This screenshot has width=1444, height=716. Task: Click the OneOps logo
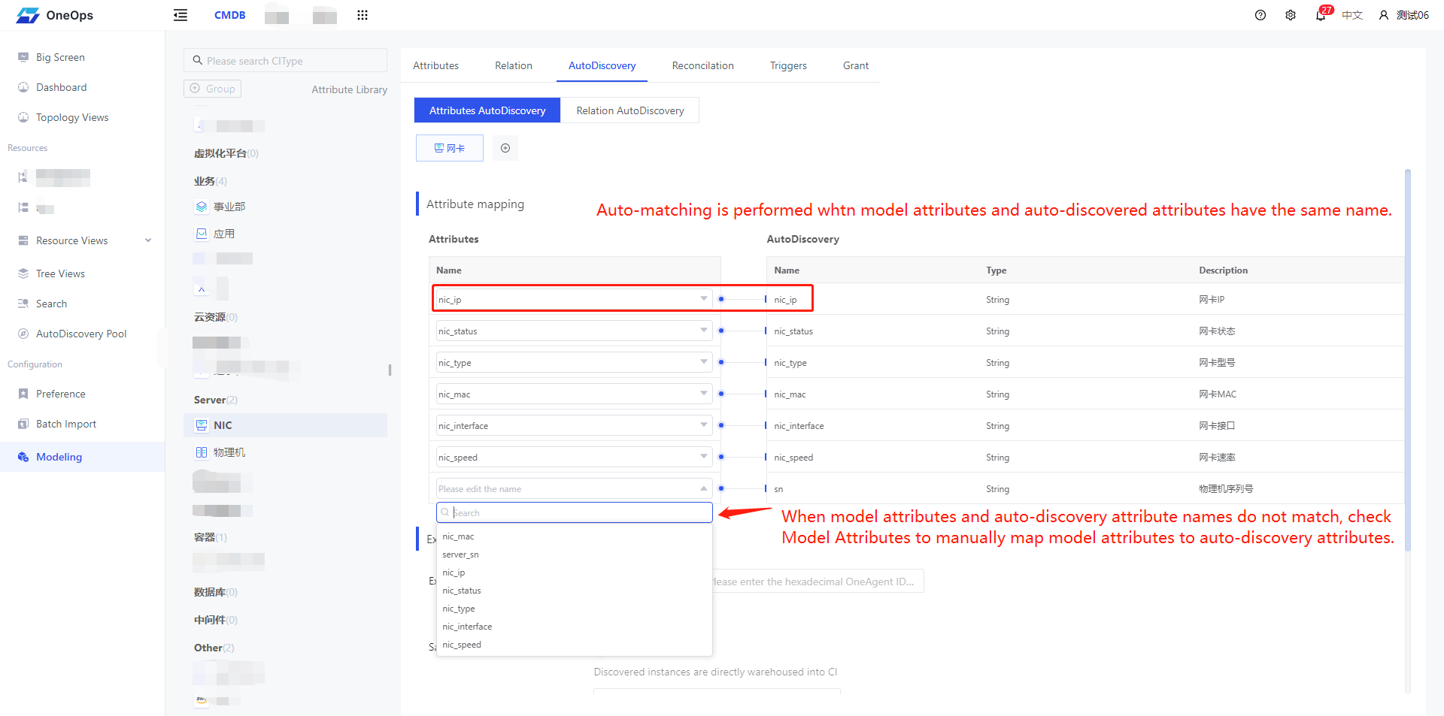(x=54, y=15)
